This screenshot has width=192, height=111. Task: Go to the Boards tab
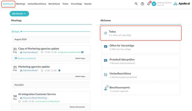click(88, 4)
